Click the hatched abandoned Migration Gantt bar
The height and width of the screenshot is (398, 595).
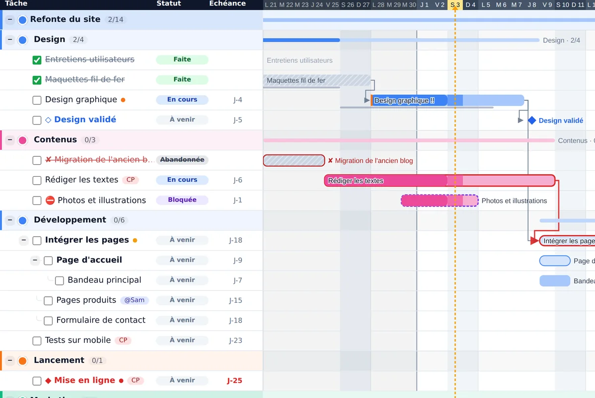294,160
